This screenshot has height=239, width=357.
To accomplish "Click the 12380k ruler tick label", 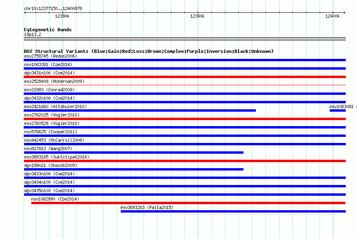I will (62, 16).
